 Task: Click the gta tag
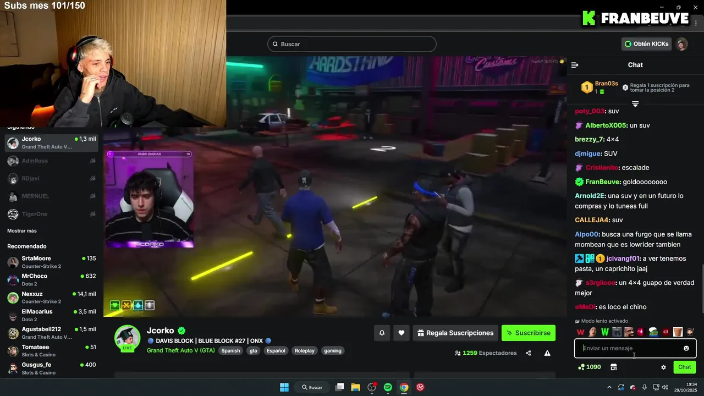point(253,350)
